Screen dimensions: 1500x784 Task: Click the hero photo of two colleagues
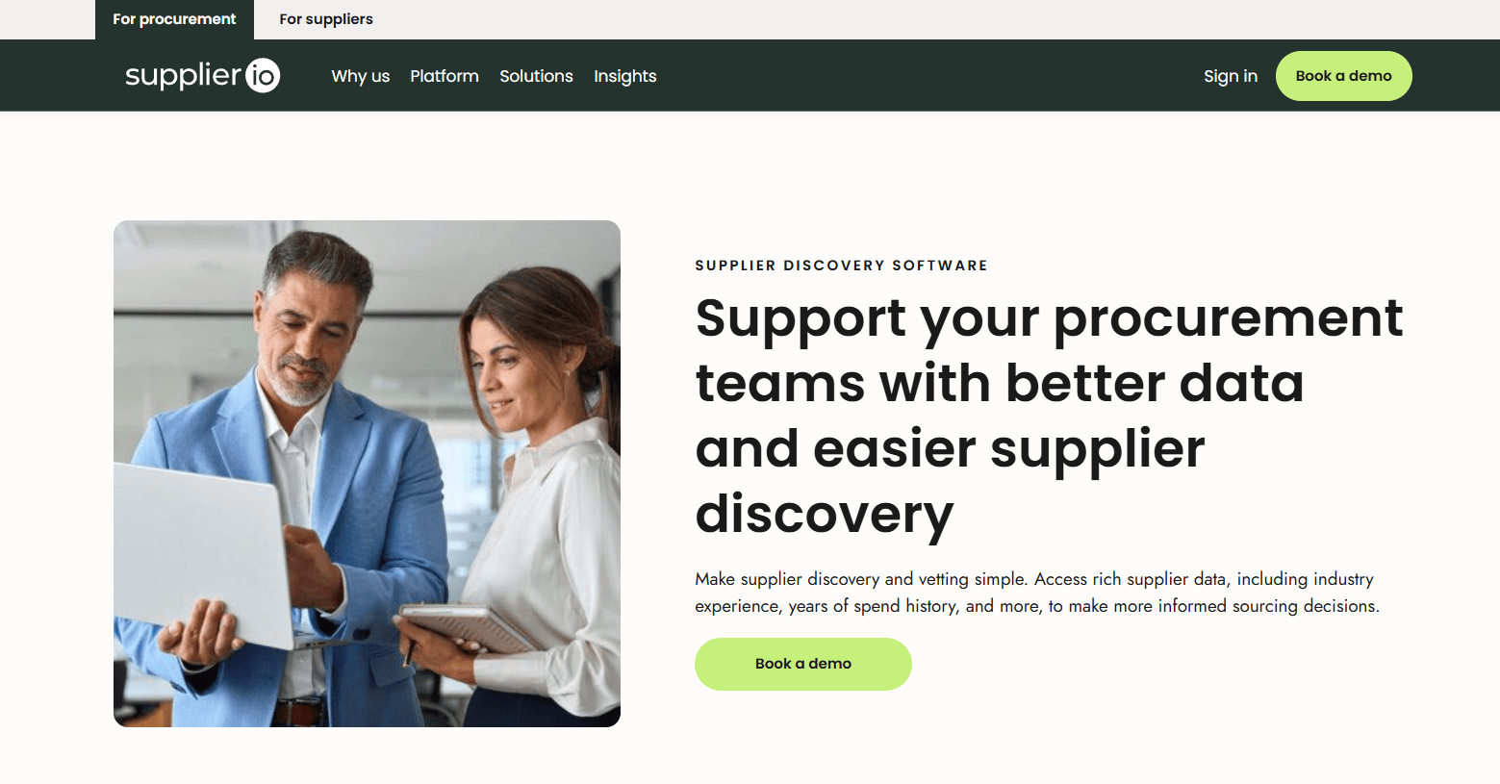point(367,473)
